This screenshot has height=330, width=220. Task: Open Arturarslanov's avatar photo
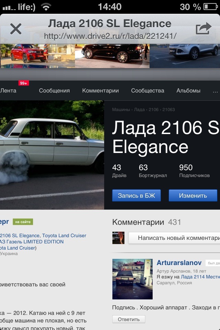pyautogui.click(x=132, y=279)
